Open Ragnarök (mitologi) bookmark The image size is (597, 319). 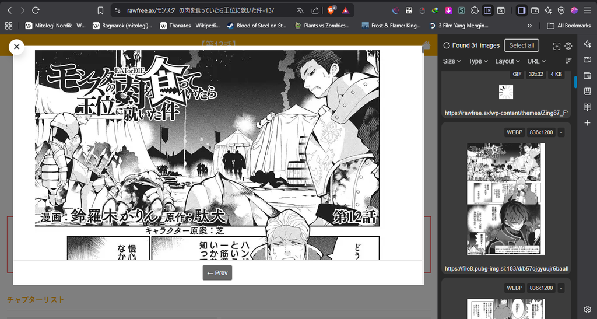click(122, 26)
